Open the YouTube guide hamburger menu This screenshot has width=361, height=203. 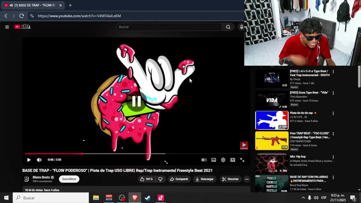click(x=7, y=27)
